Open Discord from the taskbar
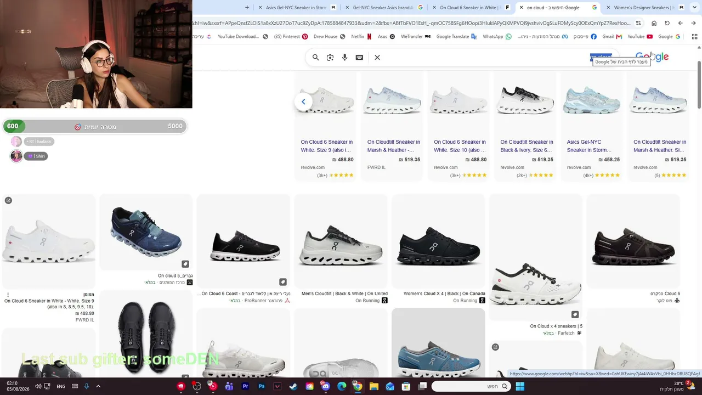702x395 pixels. coord(326,386)
